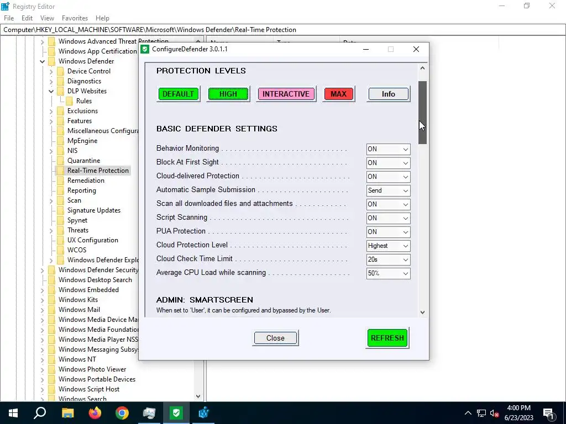The image size is (566, 424).
Task: Open PUA Protection dropdown
Action: 388,232
